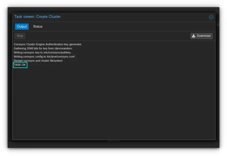
Task: Close the Task viewer dialog
Action: [x=211, y=17]
